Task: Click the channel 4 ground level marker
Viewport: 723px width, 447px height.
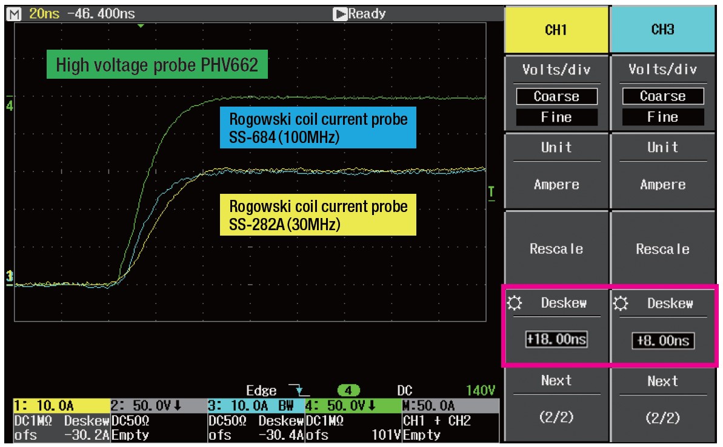Action: click(x=9, y=105)
